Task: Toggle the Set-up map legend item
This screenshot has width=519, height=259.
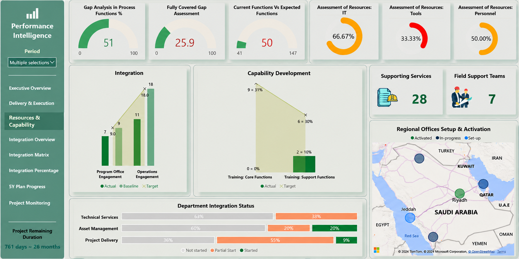Action: click(472, 138)
